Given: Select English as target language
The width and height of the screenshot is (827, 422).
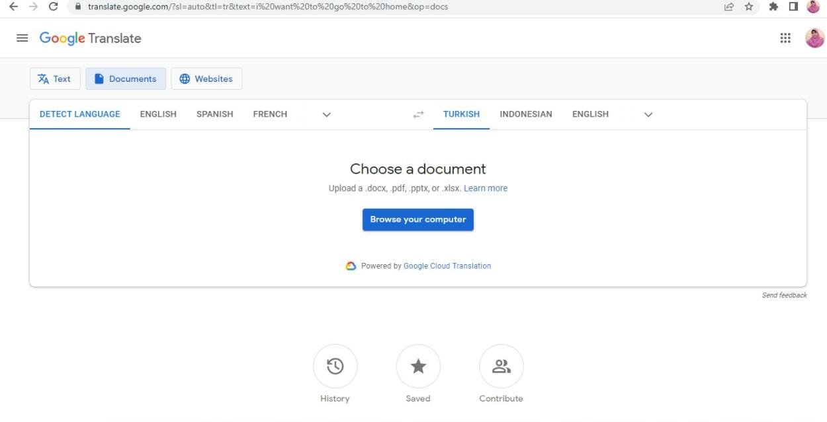Looking at the screenshot, I should pyautogui.click(x=590, y=114).
